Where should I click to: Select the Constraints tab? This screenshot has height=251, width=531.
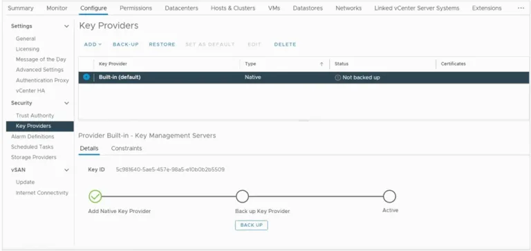(x=127, y=149)
